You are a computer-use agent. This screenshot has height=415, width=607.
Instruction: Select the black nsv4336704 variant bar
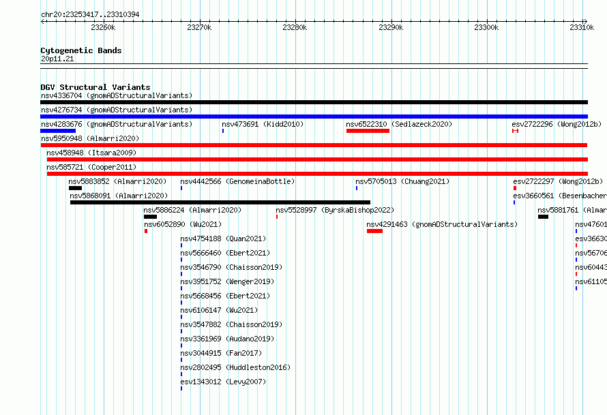(x=314, y=102)
